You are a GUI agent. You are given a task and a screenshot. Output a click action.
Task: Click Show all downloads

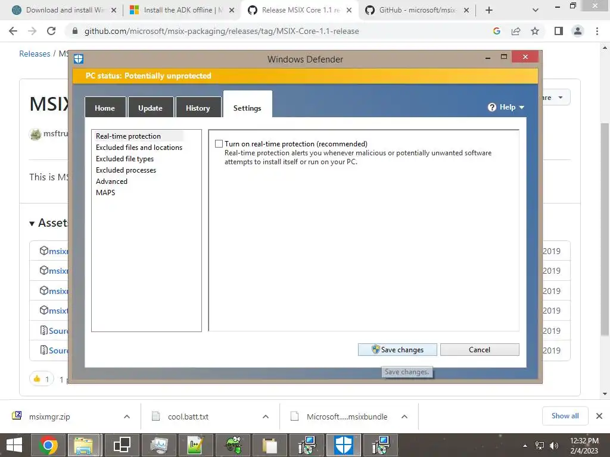(565, 416)
